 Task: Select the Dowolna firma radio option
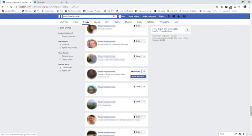pos(60,68)
